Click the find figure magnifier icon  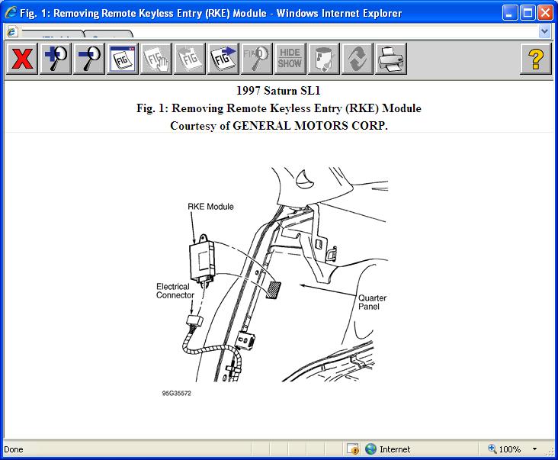(257, 59)
